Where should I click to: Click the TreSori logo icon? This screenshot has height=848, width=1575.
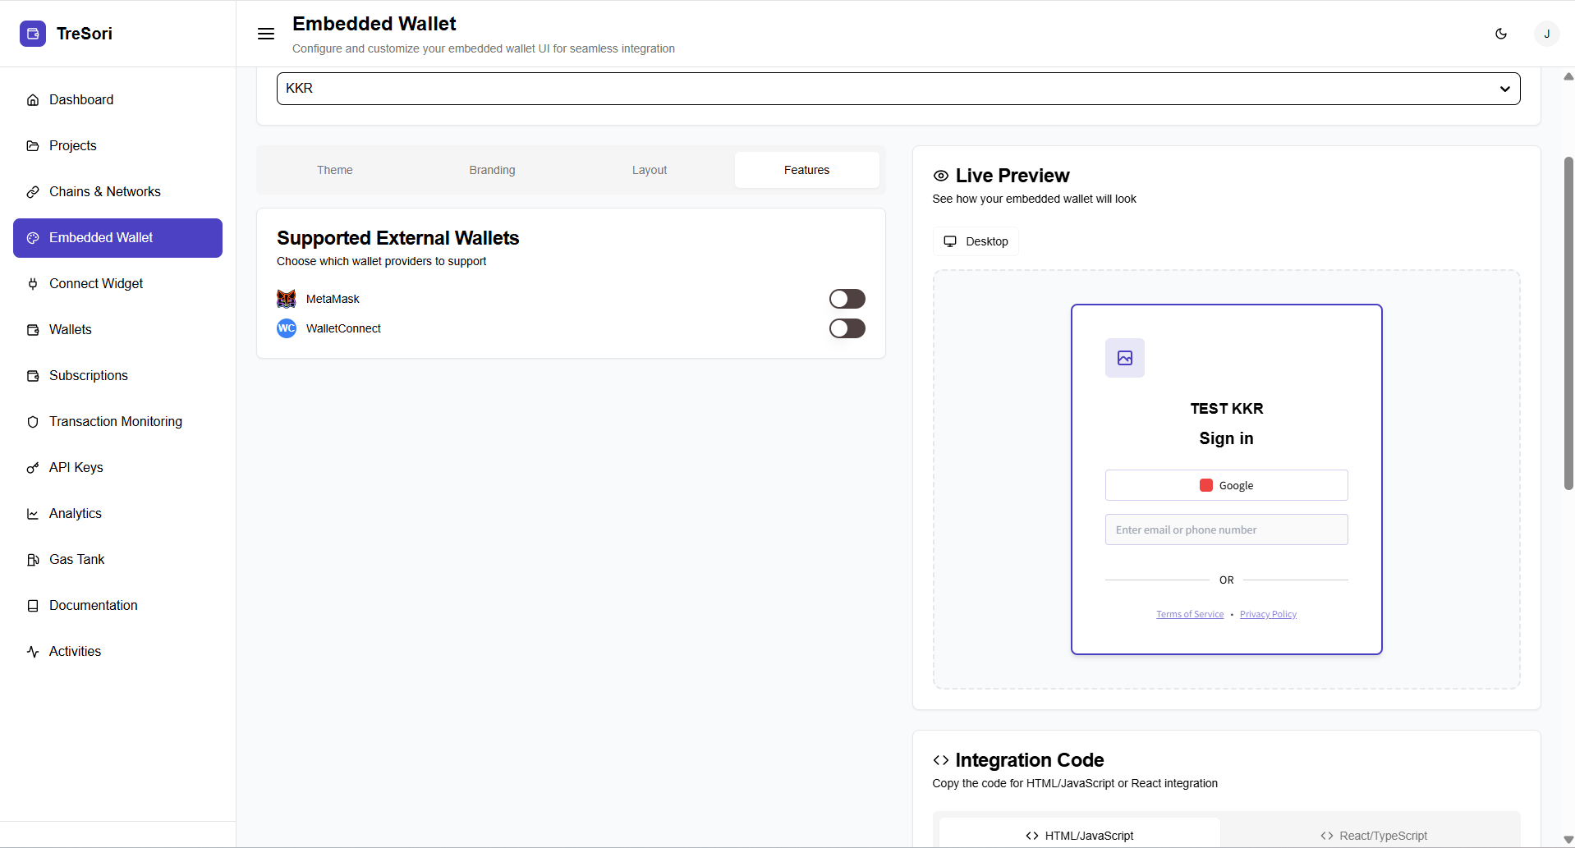(33, 34)
